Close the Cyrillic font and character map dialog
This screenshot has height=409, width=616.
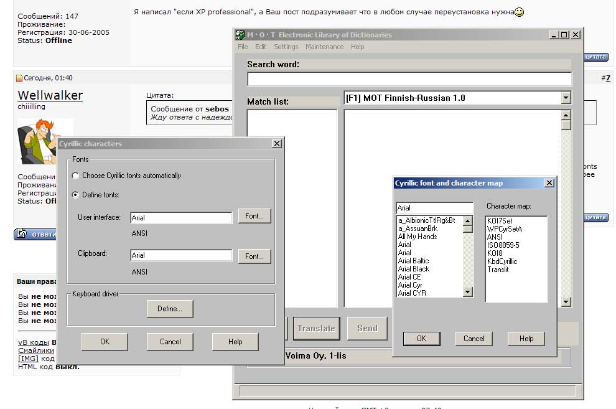[x=549, y=183]
